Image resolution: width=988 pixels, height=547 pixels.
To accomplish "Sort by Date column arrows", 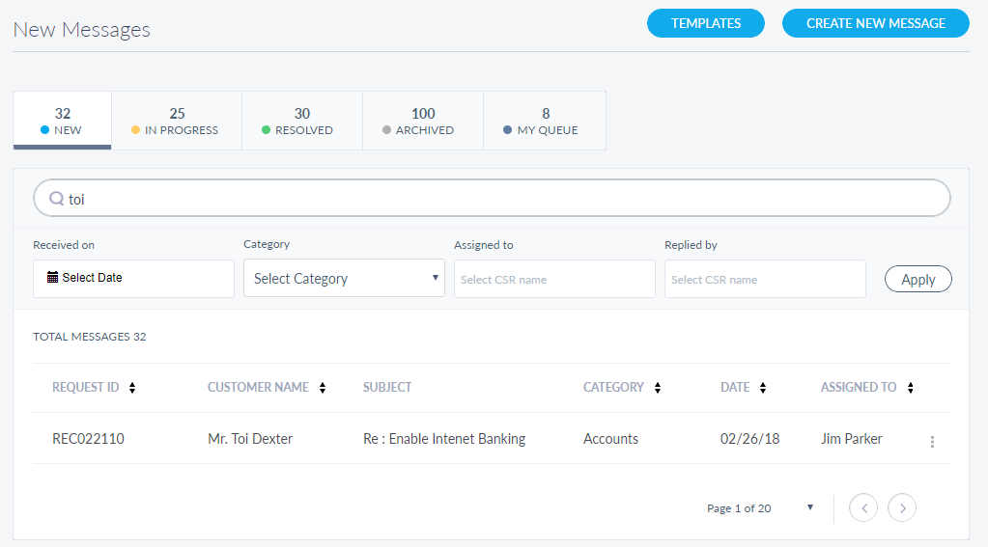I will point(763,388).
